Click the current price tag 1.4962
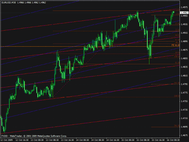This screenshot has height=142, width=189. (x=184, y=13)
